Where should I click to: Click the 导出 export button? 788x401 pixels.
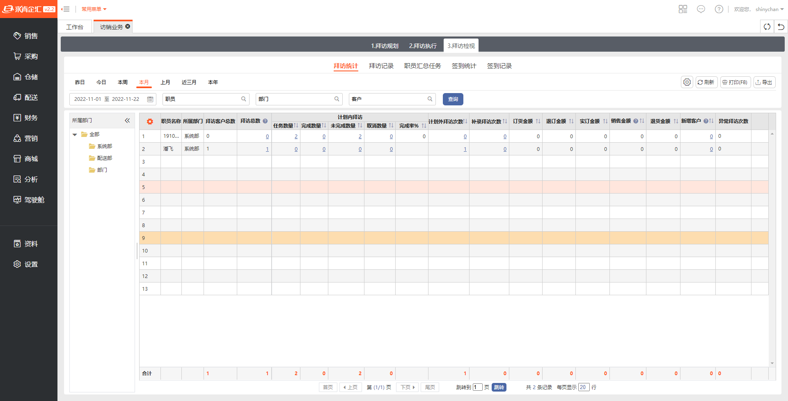point(764,82)
